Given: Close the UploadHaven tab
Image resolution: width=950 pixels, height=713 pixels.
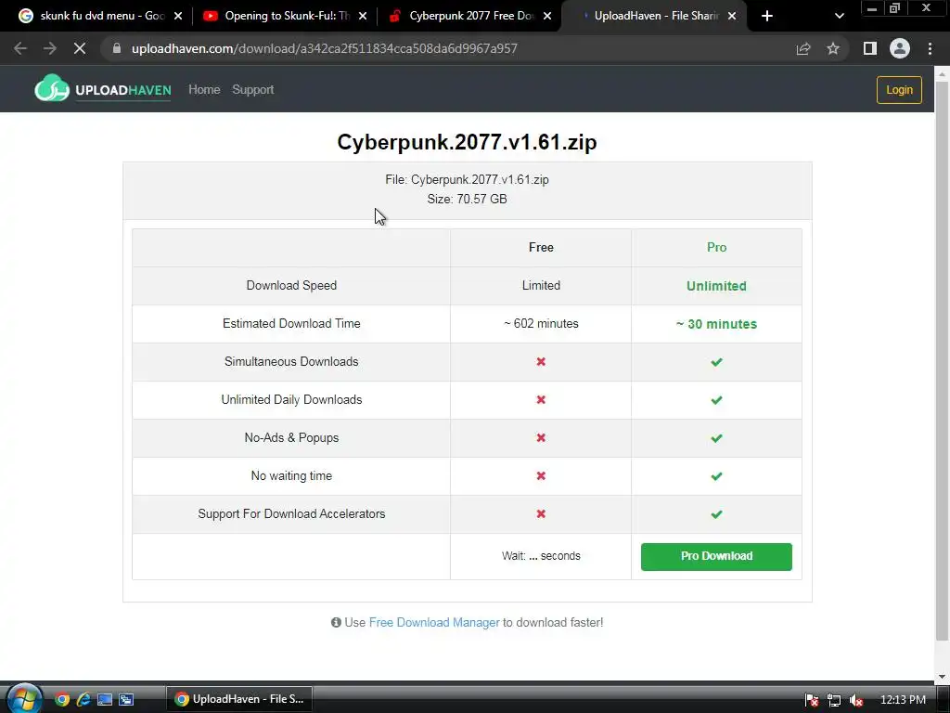Looking at the screenshot, I should point(732,16).
